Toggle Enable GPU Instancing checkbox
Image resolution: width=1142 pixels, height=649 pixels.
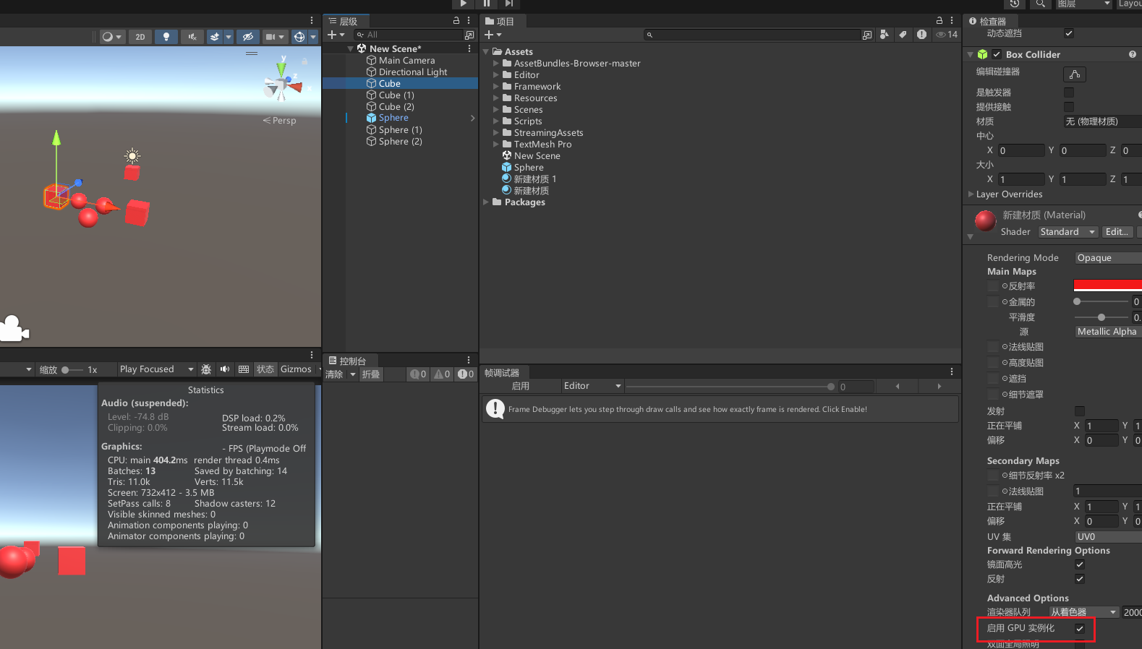1079,629
